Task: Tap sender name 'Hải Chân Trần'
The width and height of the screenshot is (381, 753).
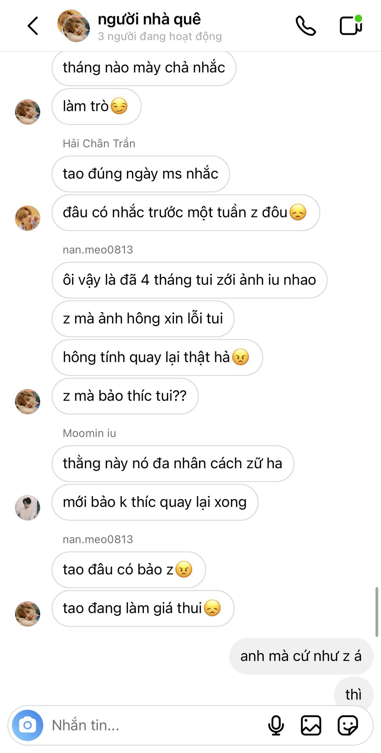Action: pyautogui.click(x=99, y=144)
